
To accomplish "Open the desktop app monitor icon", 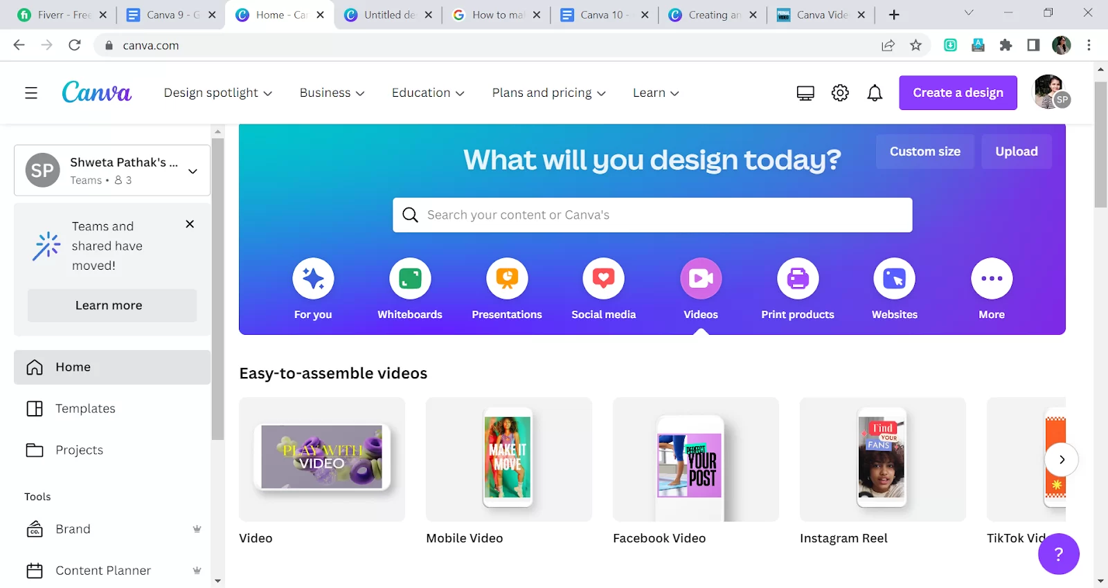I will (x=805, y=93).
